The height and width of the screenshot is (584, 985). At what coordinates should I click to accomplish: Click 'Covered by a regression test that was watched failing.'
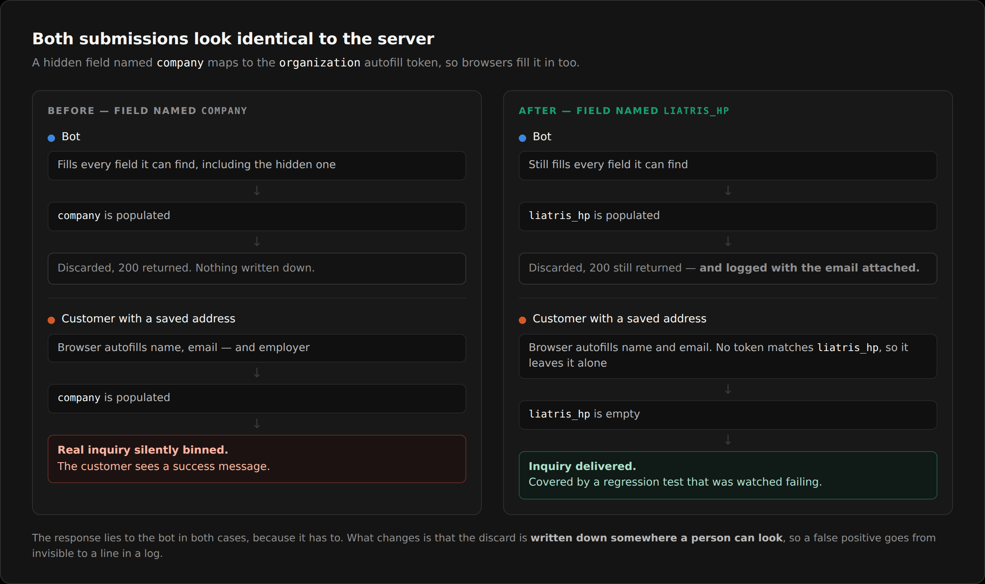coord(675,482)
